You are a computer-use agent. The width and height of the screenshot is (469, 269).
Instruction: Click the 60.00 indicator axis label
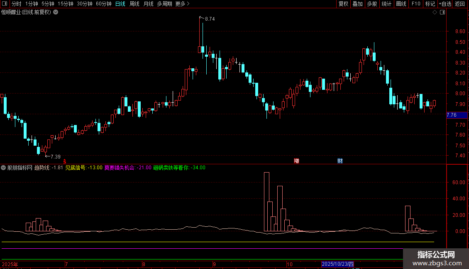point(459,182)
